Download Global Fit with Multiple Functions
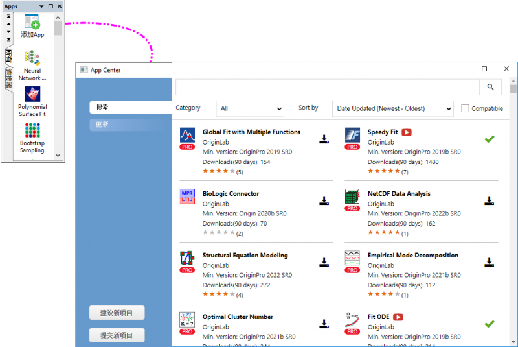The image size is (518, 347). (324, 139)
